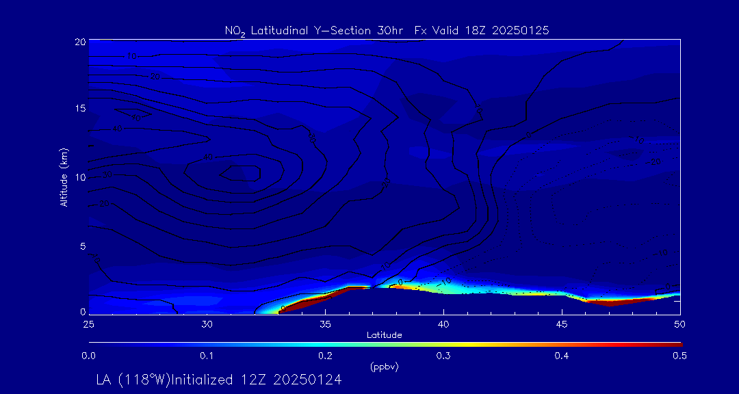The image size is (739, 394).
Task: Click the latitude tick label "35"
Action: click(x=325, y=324)
